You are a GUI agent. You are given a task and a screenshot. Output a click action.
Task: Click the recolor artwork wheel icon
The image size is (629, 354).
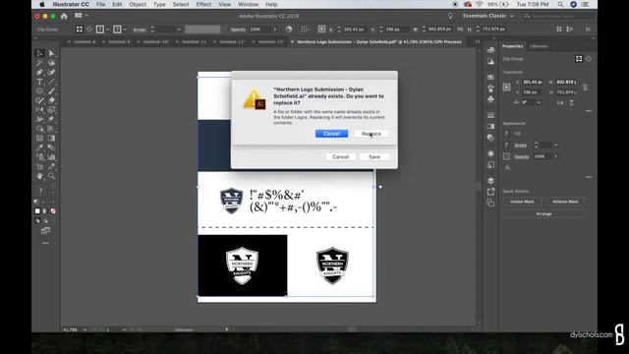click(289, 29)
